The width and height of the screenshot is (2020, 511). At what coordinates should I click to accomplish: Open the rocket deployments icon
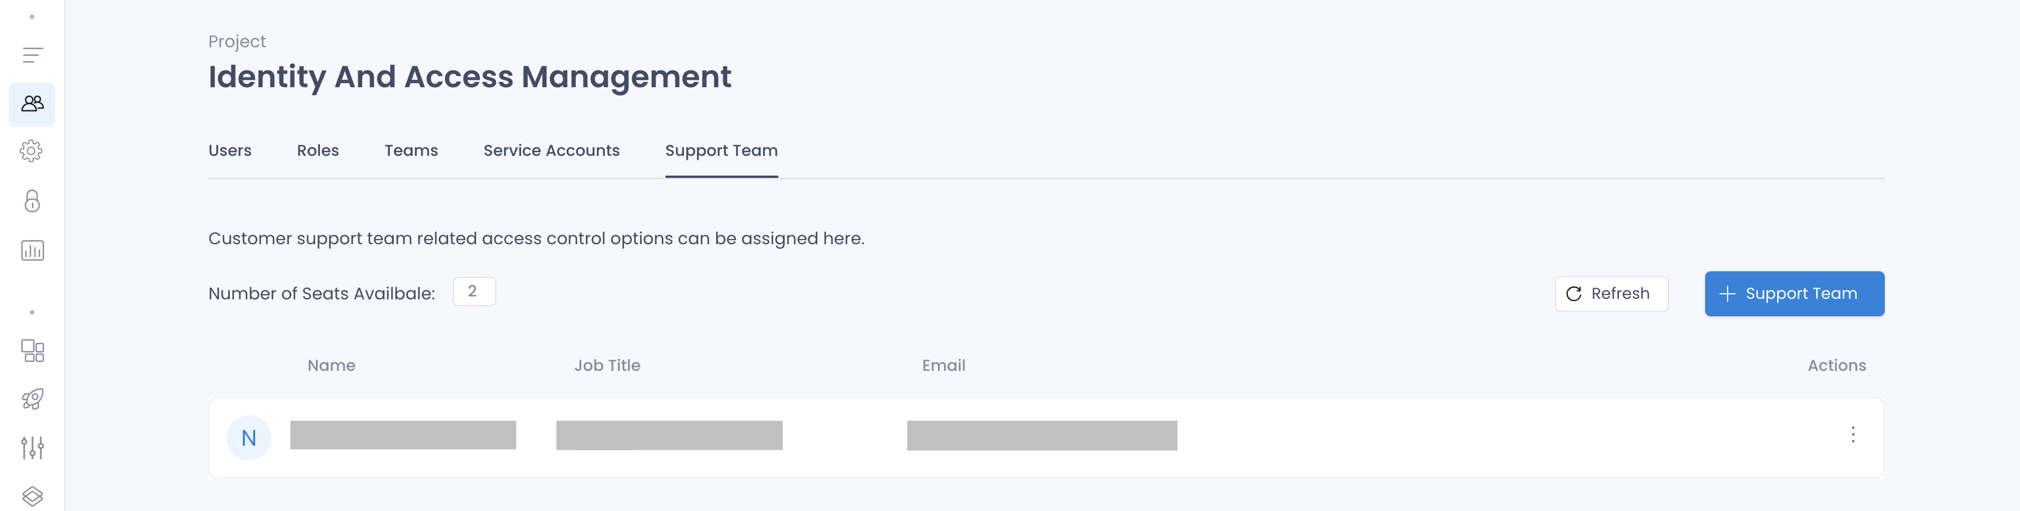[32, 399]
